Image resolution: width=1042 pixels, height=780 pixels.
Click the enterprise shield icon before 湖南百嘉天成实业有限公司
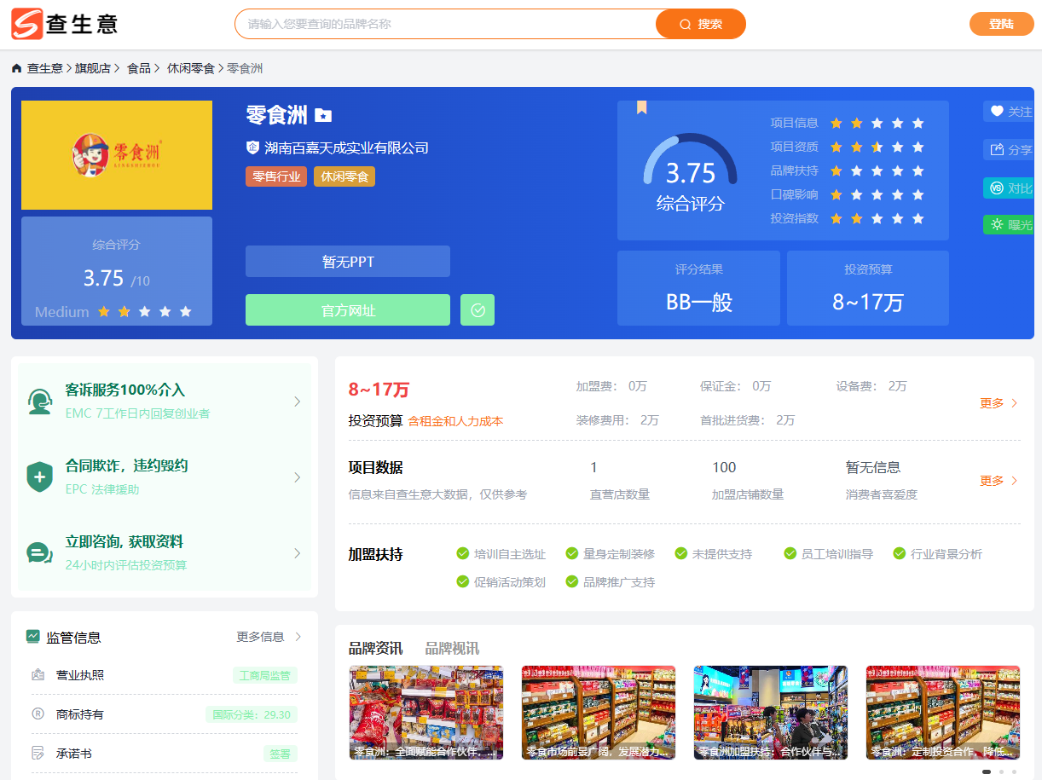[x=252, y=147]
